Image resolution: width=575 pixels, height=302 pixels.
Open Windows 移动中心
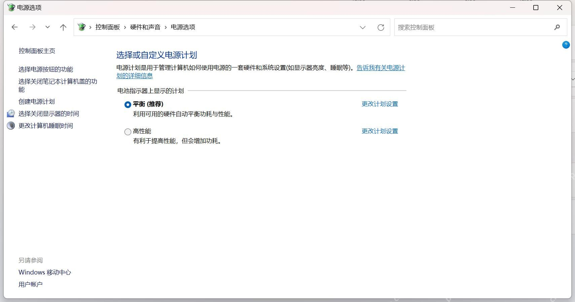pos(45,272)
